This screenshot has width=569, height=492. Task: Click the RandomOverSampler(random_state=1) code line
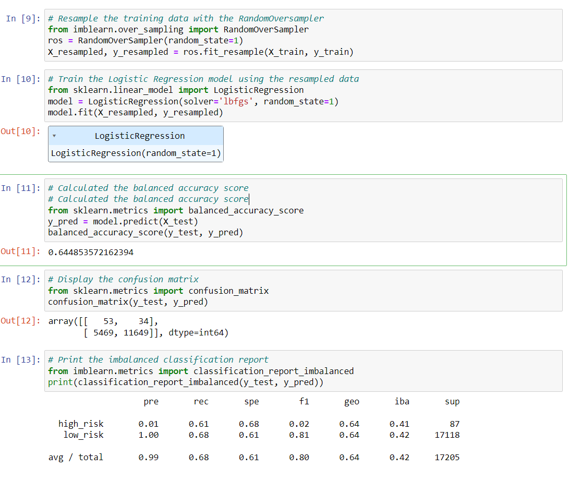pyautogui.click(x=146, y=41)
